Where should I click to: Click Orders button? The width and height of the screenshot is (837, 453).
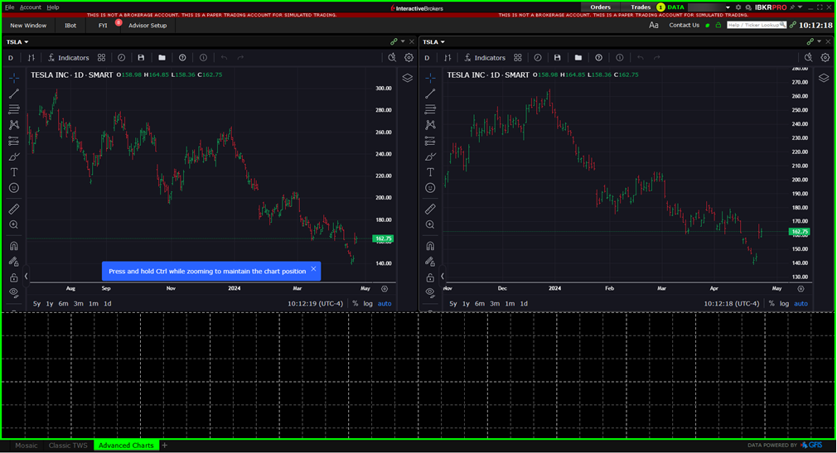point(600,7)
